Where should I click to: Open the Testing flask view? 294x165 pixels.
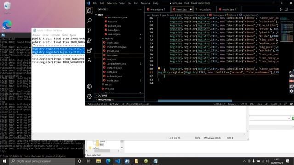pyautogui.click(x=90, y=60)
